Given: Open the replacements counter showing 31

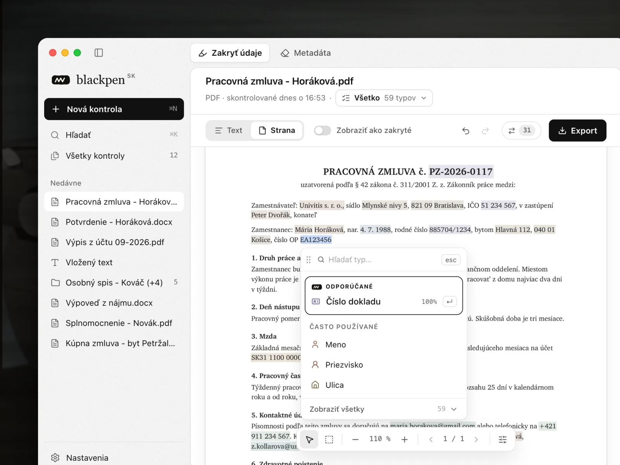Looking at the screenshot, I should [521, 130].
